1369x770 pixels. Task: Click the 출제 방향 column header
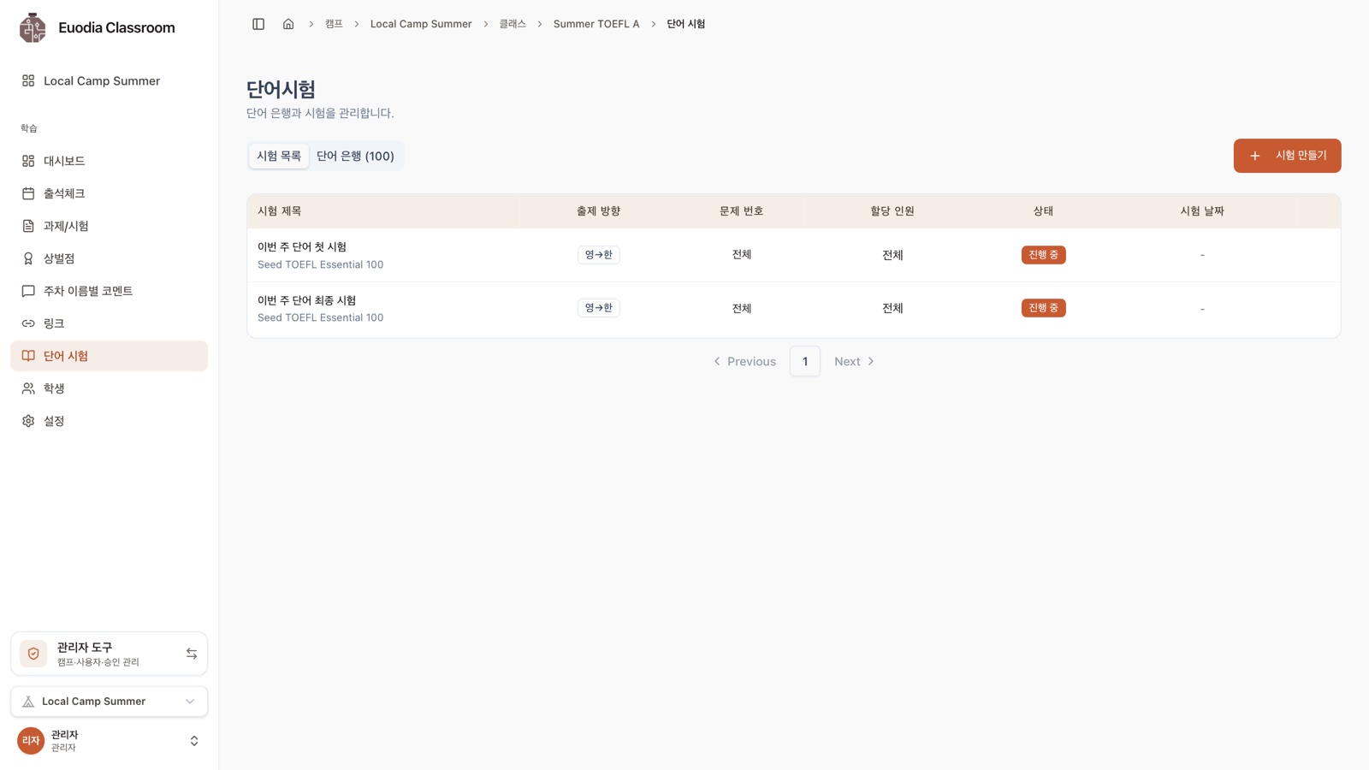(x=598, y=211)
